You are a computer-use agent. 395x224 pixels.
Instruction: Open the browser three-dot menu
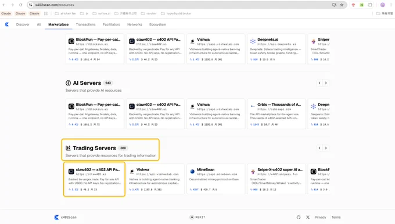pyautogui.click(x=391, y=5)
